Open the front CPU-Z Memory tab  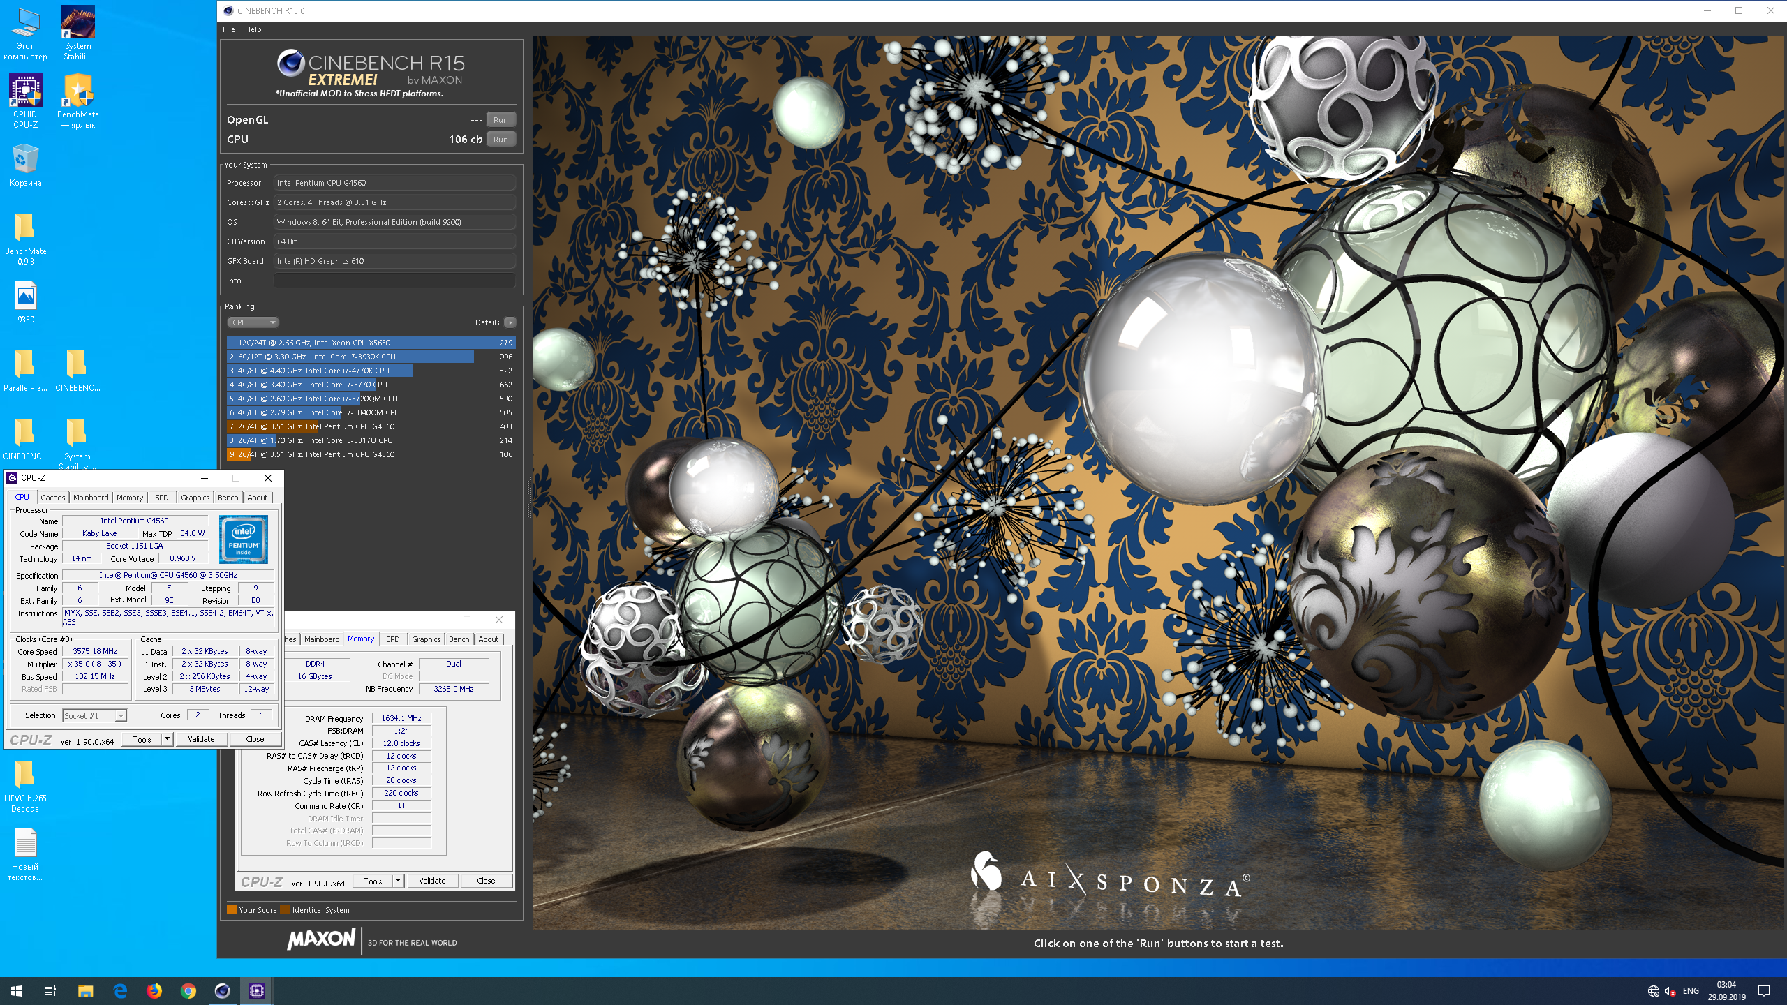coord(130,498)
